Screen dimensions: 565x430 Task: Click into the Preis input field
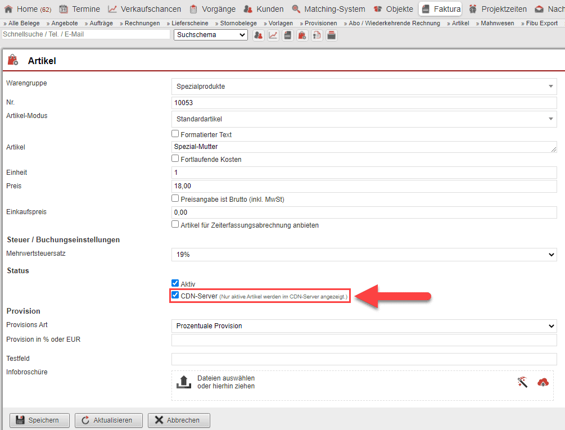tap(364, 186)
